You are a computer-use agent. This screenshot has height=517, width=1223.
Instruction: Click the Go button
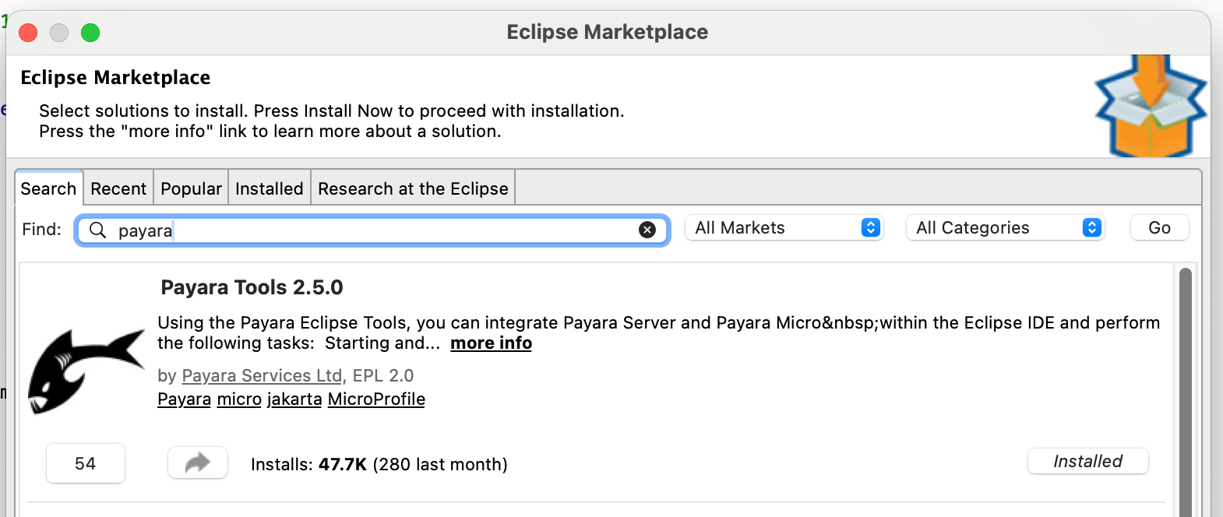click(1159, 227)
